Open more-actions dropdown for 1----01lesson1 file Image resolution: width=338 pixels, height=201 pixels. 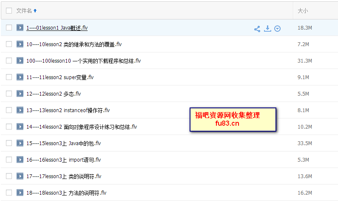click(278, 28)
